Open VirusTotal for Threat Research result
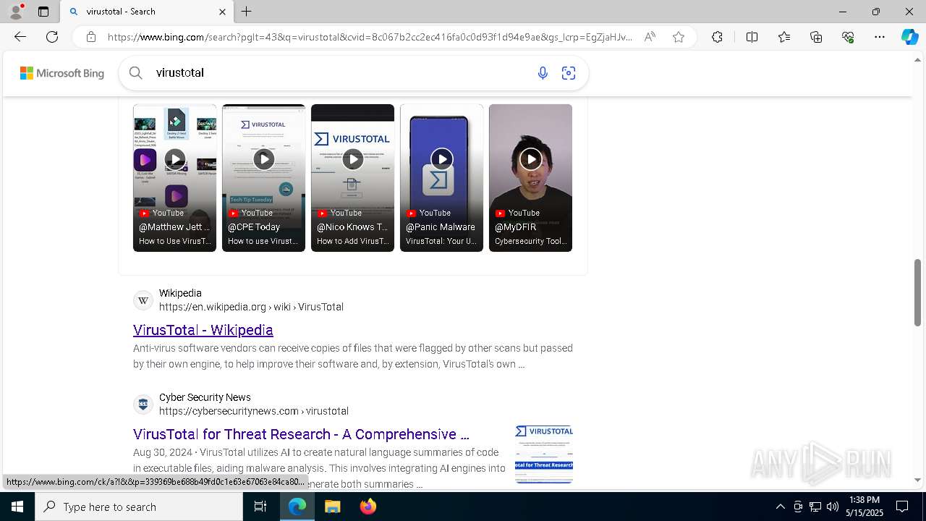 click(x=301, y=434)
